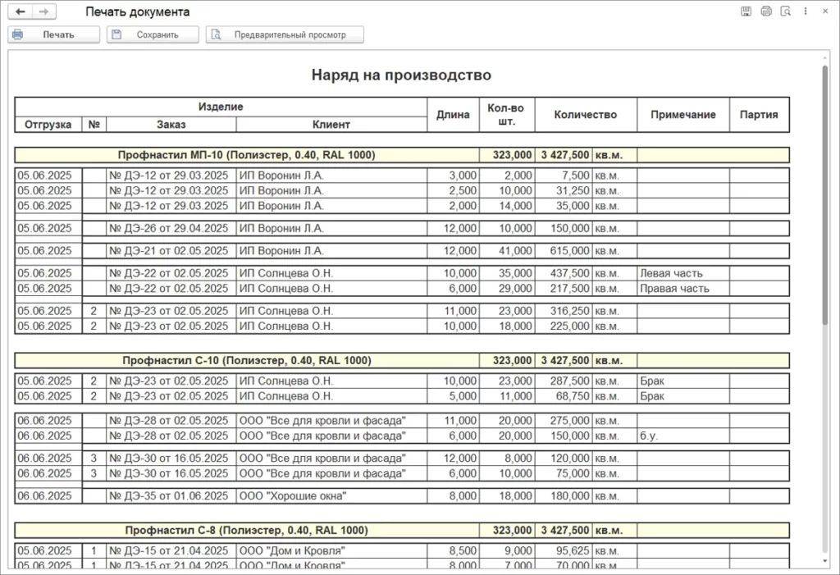Click the forward navigation arrow
840x575 pixels.
point(44,11)
